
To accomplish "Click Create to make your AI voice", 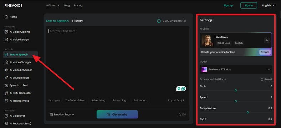I will click(x=265, y=52).
